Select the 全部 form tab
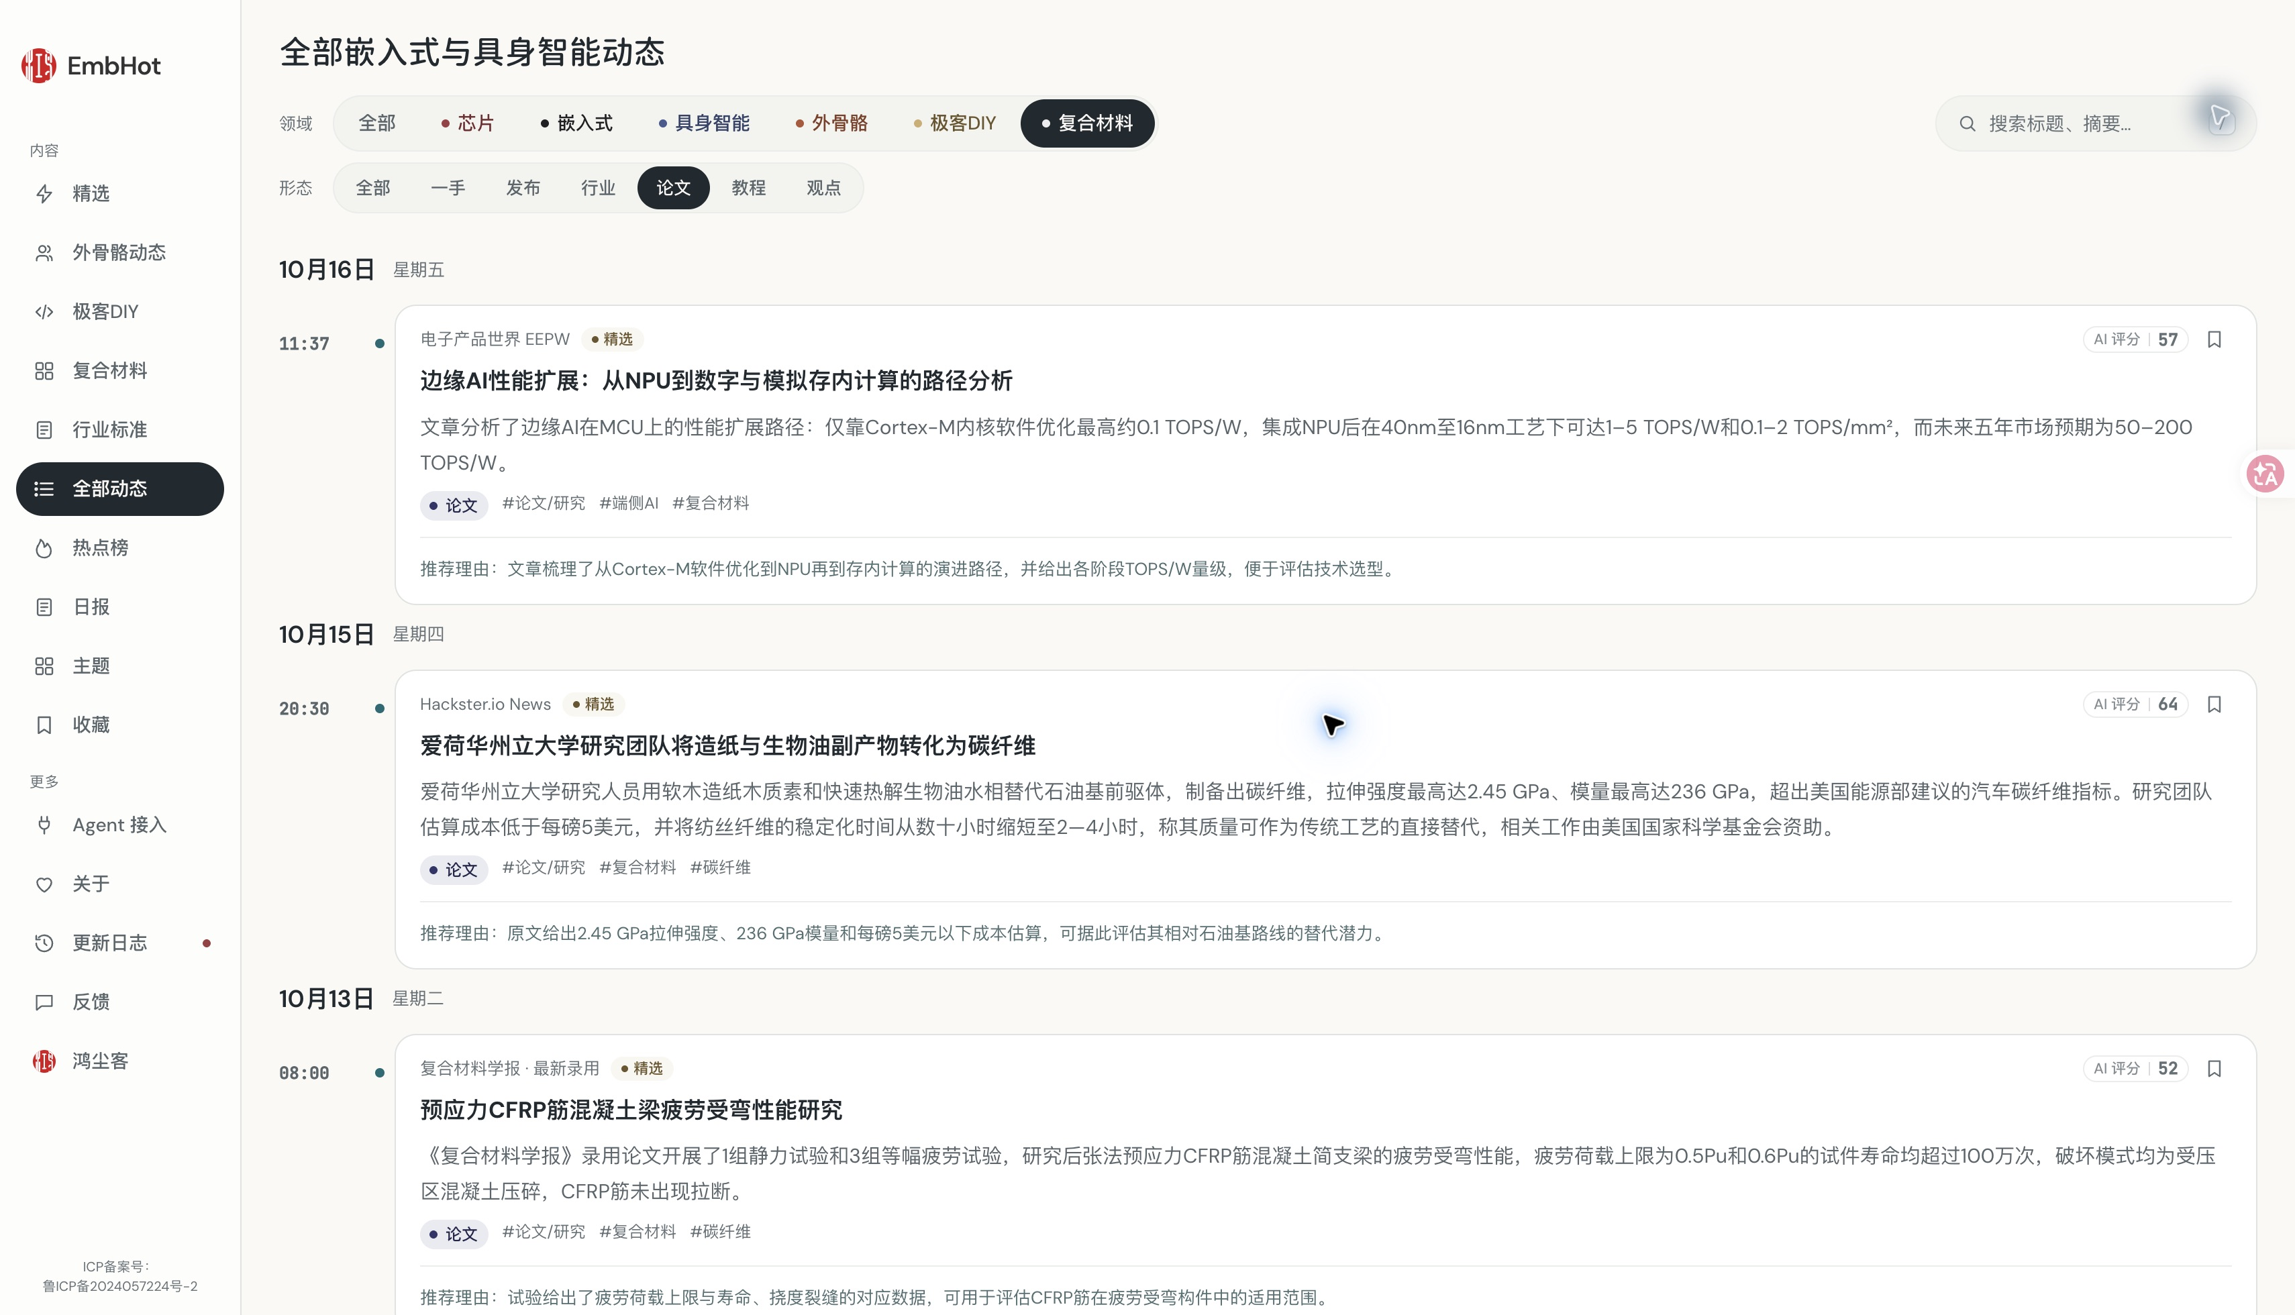 [x=373, y=188]
